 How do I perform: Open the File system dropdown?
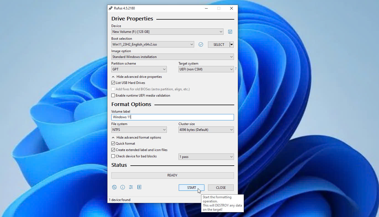pyautogui.click(x=139, y=130)
